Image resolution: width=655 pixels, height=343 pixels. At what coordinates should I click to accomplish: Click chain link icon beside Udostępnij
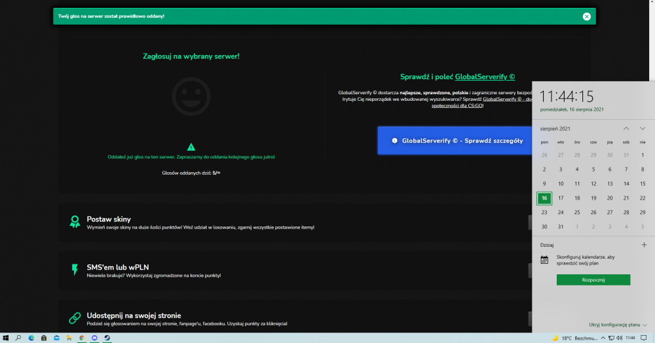[x=75, y=318]
